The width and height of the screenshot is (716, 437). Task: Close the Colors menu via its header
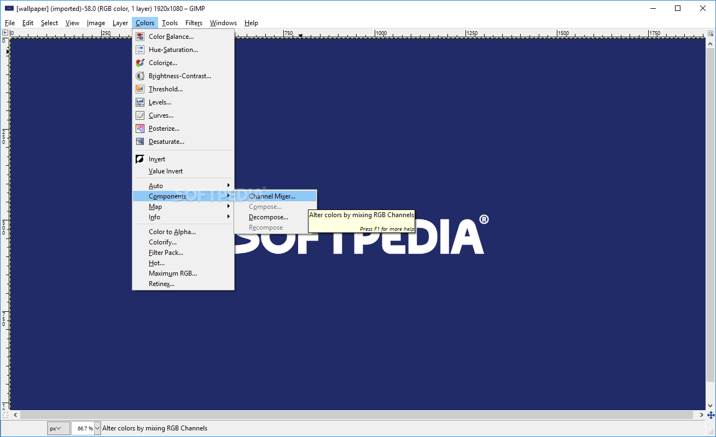click(x=145, y=23)
